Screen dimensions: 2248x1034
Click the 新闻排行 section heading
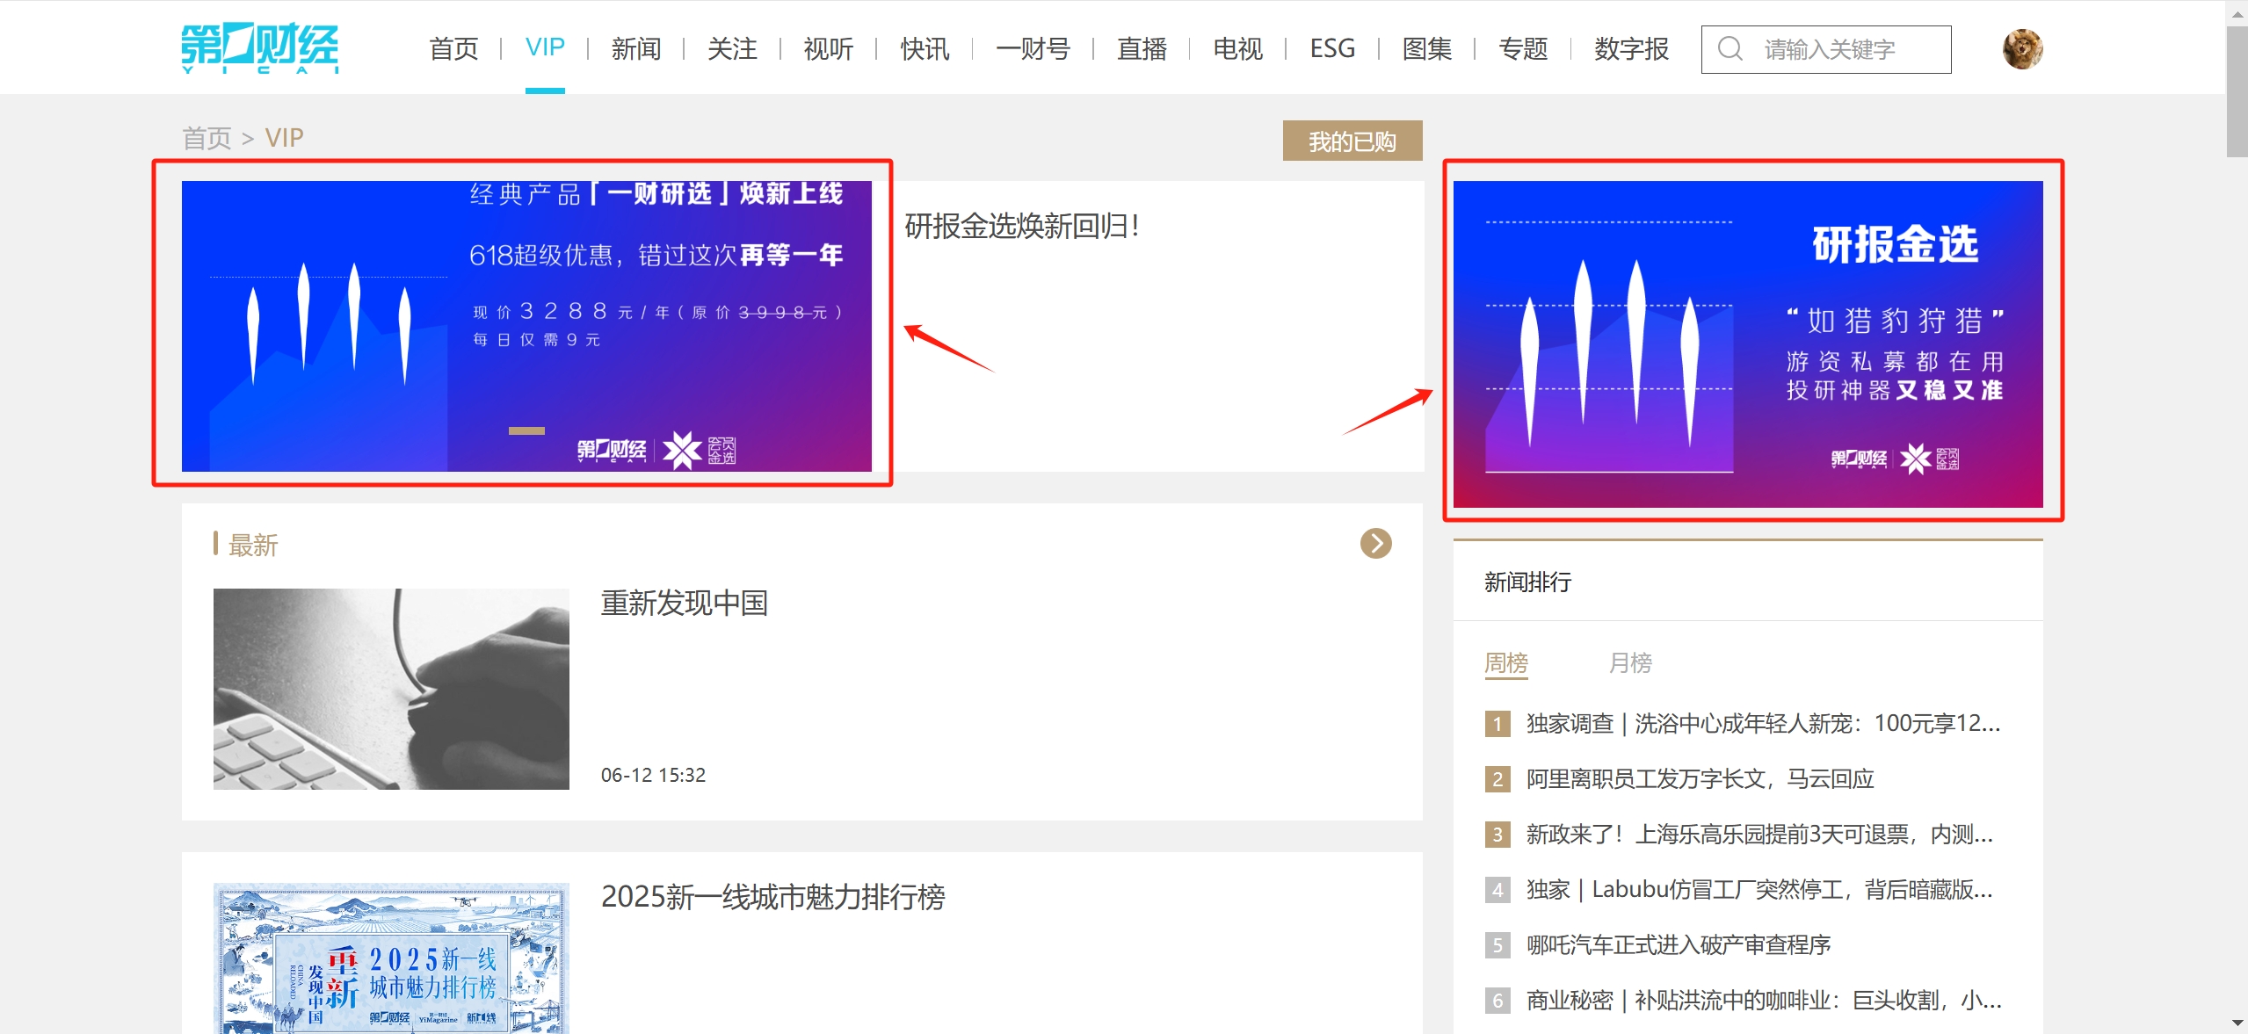coord(1528,582)
